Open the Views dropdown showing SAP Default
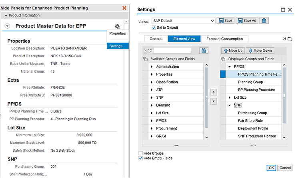This screenshot has height=178, width=300. tap(184, 21)
